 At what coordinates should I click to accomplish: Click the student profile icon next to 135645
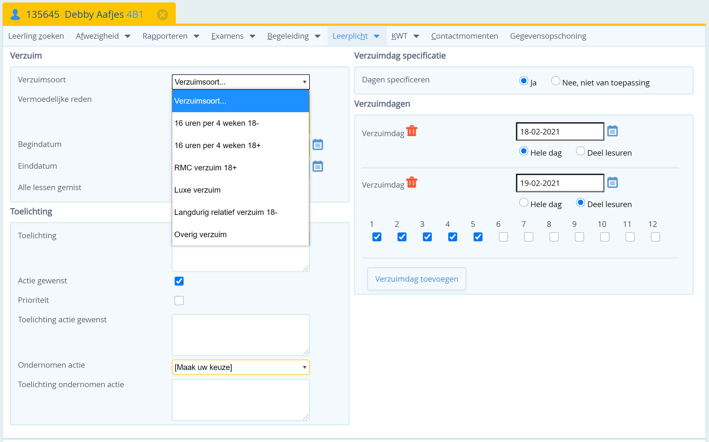(x=15, y=14)
